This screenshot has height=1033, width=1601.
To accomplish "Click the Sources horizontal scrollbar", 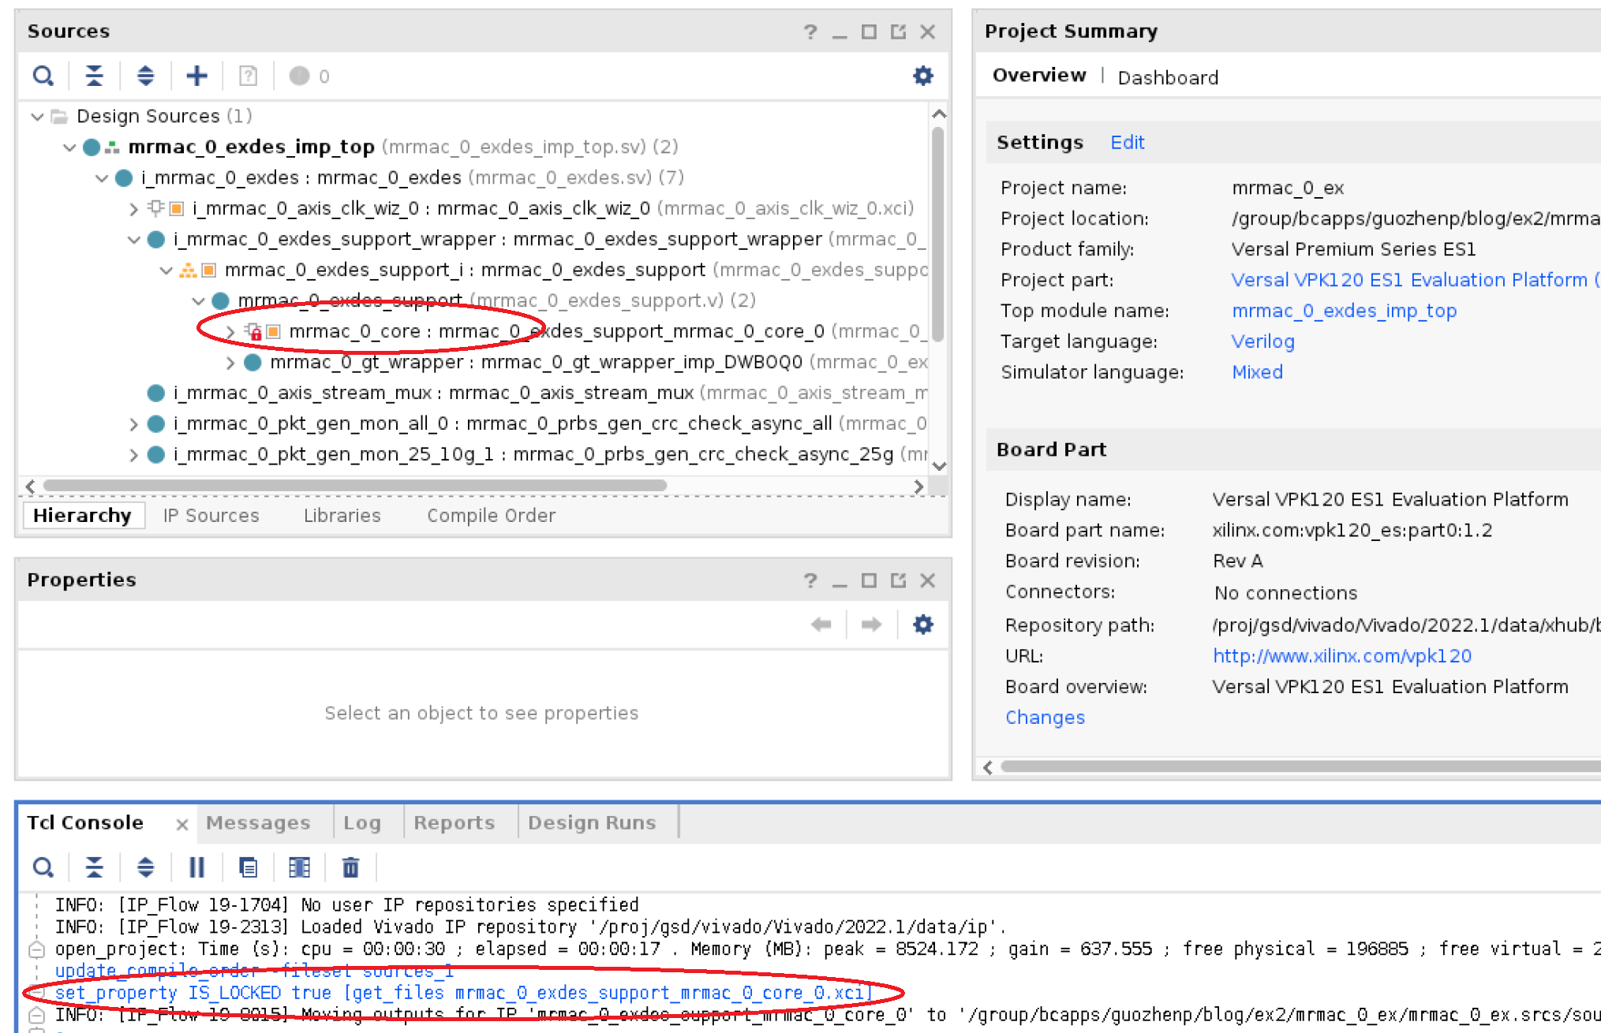I will pos(355,486).
